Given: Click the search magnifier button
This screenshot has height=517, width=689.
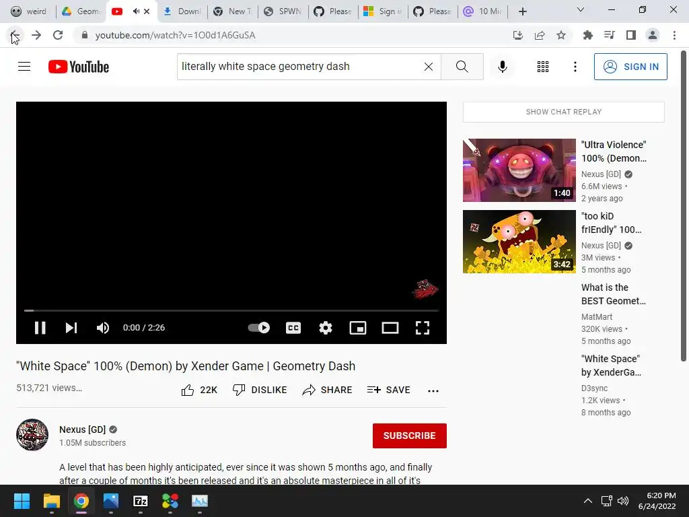Looking at the screenshot, I should (x=462, y=67).
